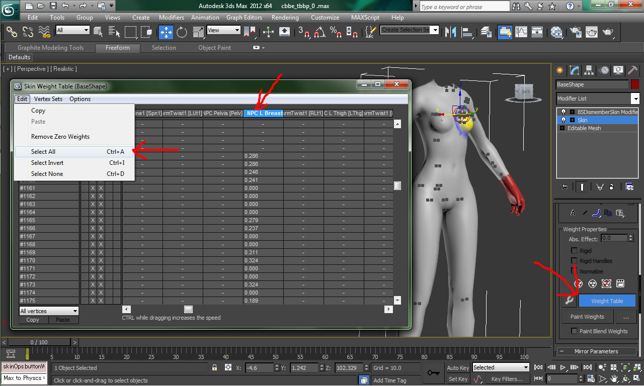Viewport: 644px width, 386px height.
Task: Click the Weight Table button
Action: point(607,301)
